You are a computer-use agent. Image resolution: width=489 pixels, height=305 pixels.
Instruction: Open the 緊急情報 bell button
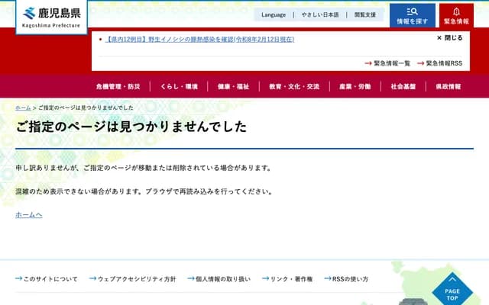457,15
